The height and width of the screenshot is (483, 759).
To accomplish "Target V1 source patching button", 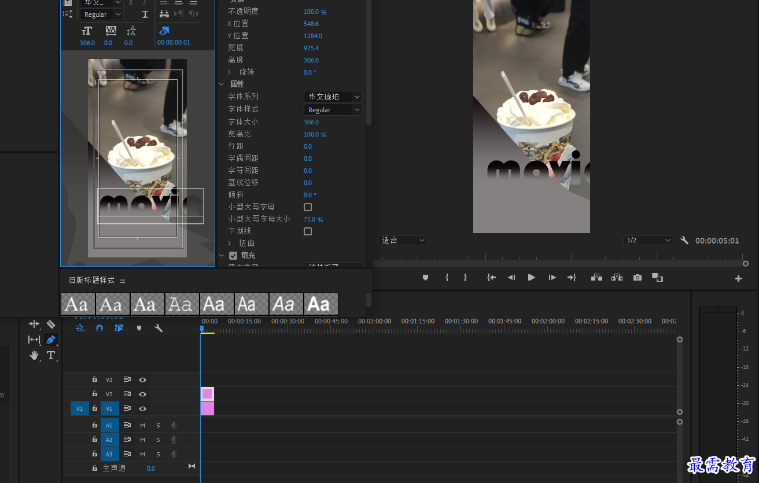I will [80, 409].
